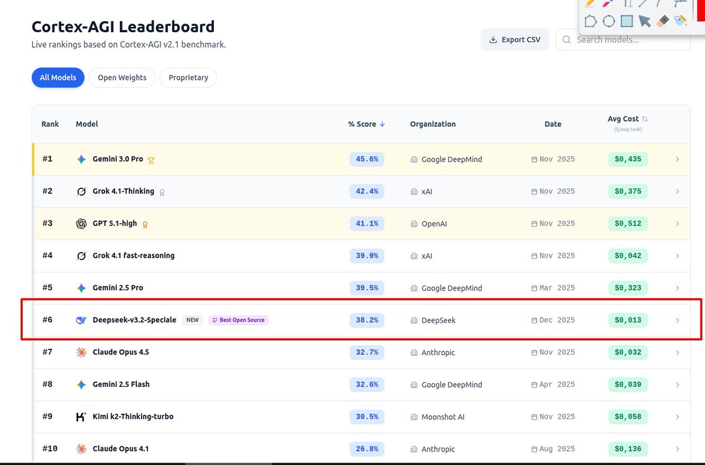Expand the Gemini 3.0 Pro row chevron

point(677,159)
